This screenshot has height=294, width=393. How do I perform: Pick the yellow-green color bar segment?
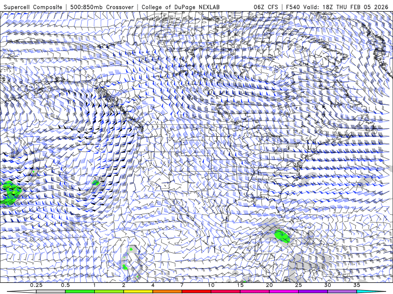[109, 292]
